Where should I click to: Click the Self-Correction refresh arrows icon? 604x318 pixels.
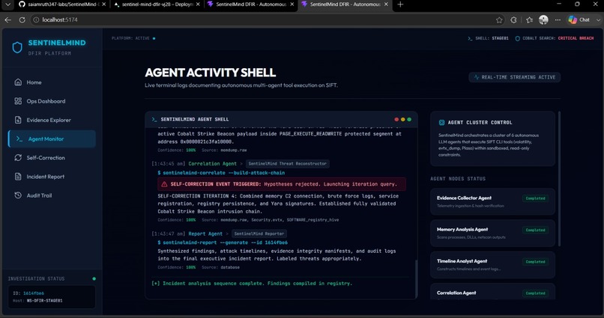[x=18, y=157]
